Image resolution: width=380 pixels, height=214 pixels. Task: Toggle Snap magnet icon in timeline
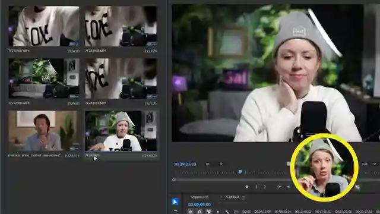click(199, 212)
